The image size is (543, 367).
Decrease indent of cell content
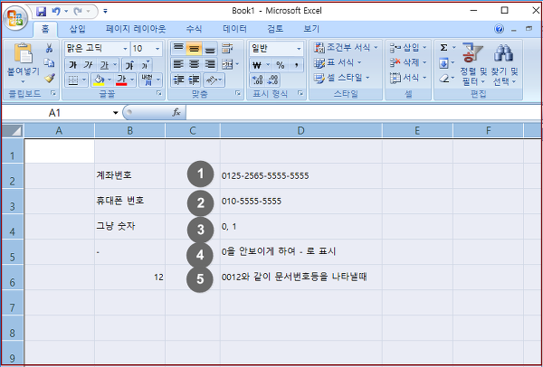pos(178,80)
